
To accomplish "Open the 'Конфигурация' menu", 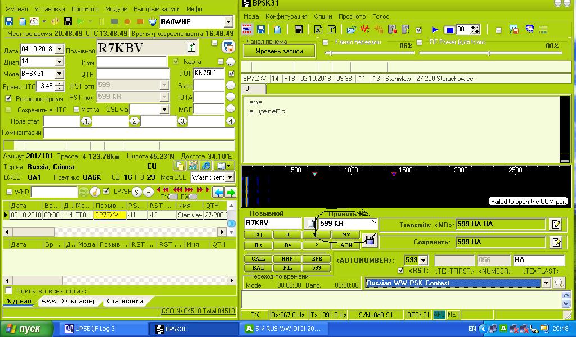I will pos(286,16).
